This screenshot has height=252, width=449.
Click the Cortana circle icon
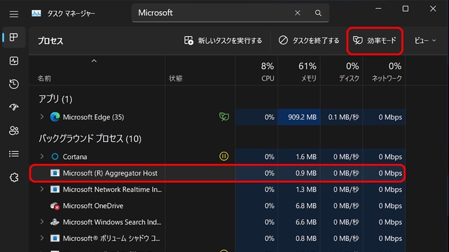[55, 157]
